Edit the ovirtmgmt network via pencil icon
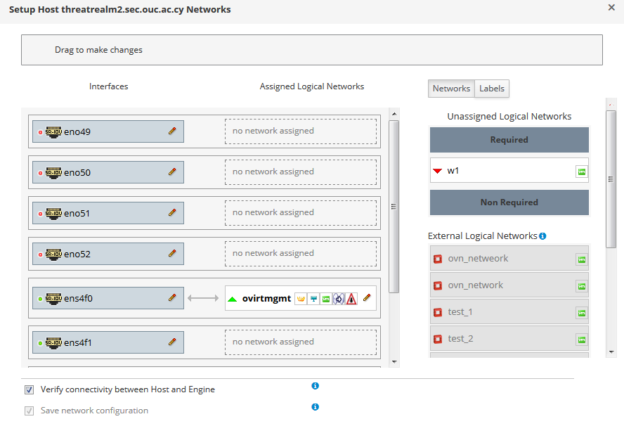The width and height of the screenshot is (624, 445). (367, 298)
